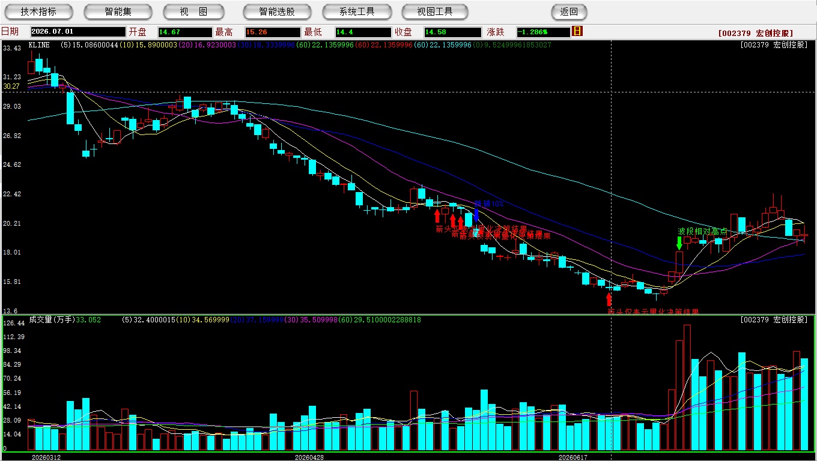The width and height of the screenshot is (817, 461).
Task: Click the 日 period icon
Action: click(x=578, y=31)
